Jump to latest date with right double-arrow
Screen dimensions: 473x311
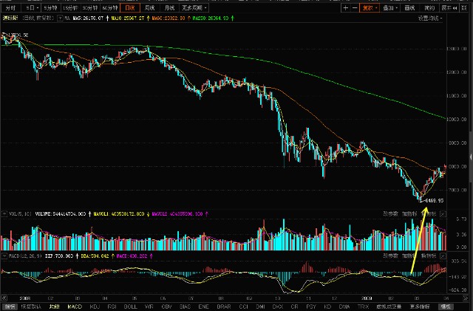pyautogui.click(x=465, y=298)
